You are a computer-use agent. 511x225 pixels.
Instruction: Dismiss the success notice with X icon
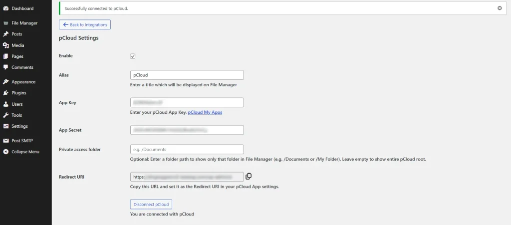tap(500, 8)
